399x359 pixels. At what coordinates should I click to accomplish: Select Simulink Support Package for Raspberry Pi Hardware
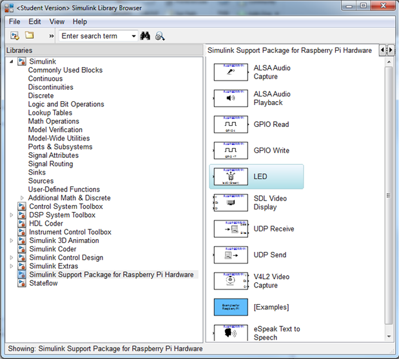tap(112, 275)
